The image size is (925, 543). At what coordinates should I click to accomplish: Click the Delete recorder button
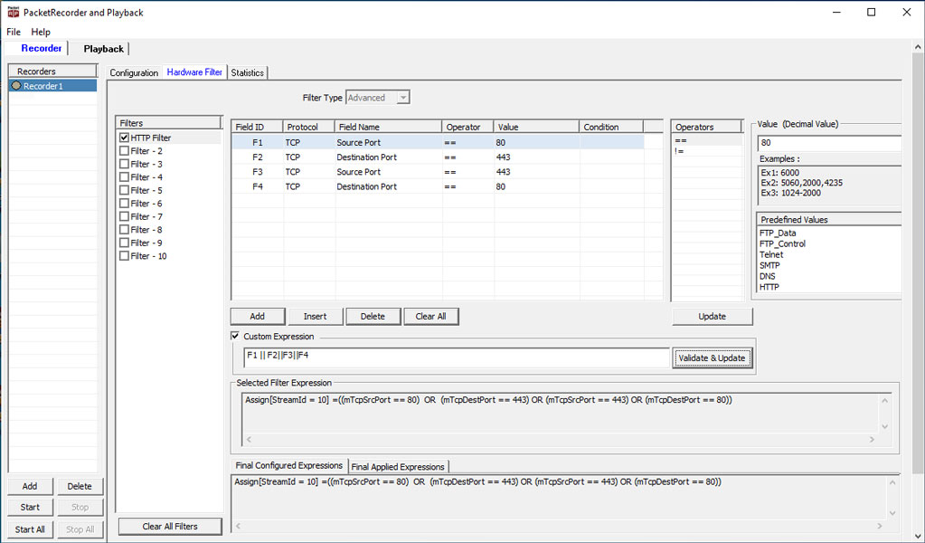[80, 486]
